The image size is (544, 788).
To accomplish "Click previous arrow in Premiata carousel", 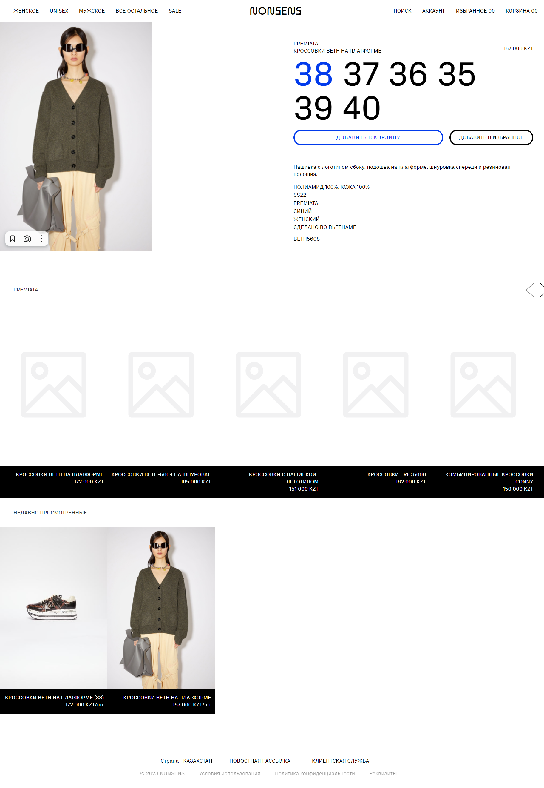I will click(x=530, y=290).
